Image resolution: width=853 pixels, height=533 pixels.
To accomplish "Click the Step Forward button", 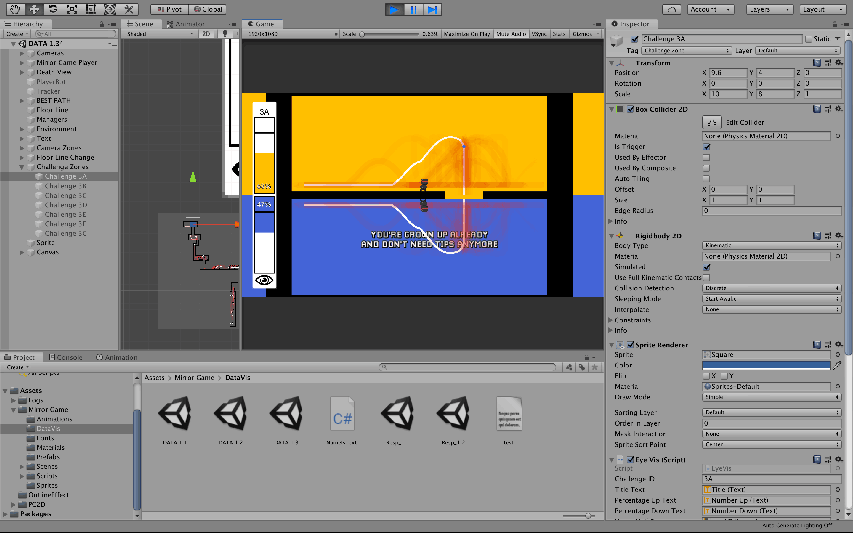I will coord(432,9).
